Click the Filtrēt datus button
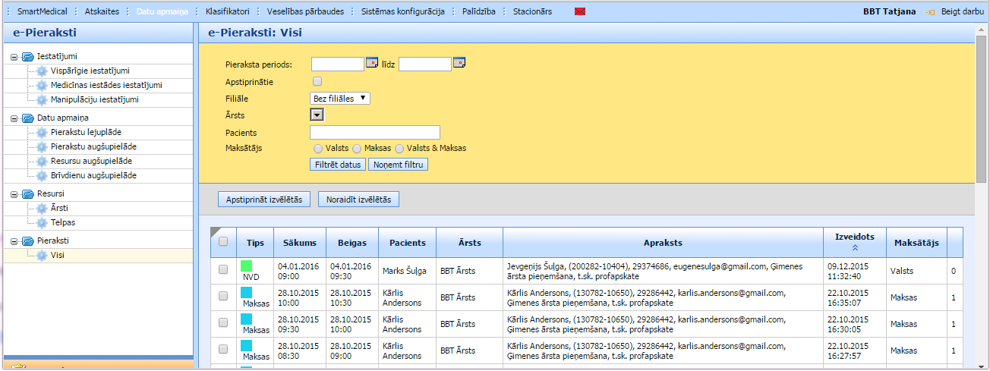 (338, 164)
